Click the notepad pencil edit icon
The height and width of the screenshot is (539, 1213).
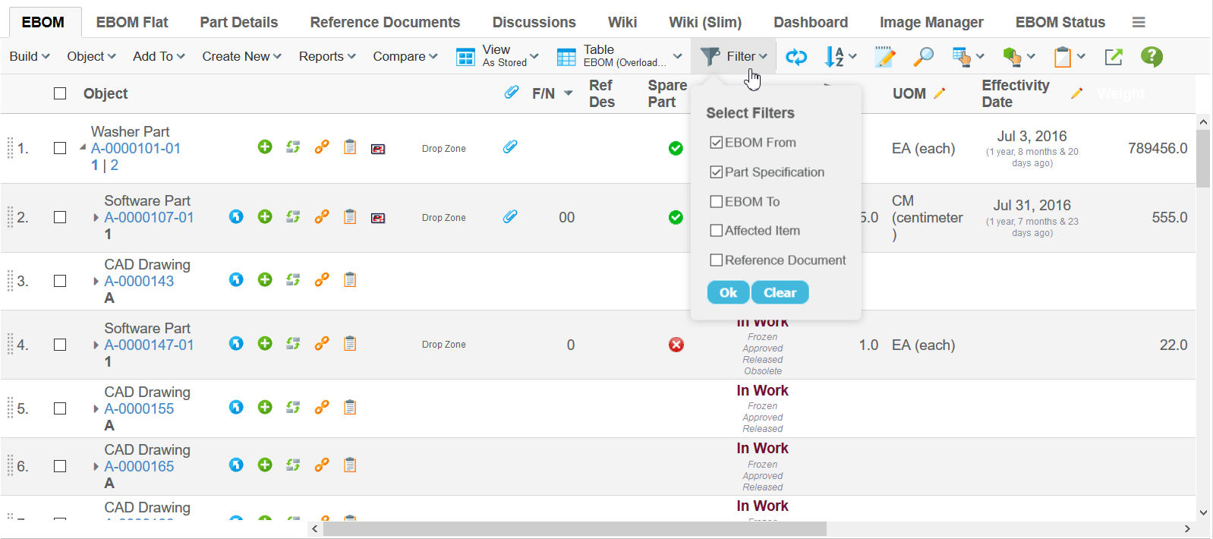click(x=884, y=56)
